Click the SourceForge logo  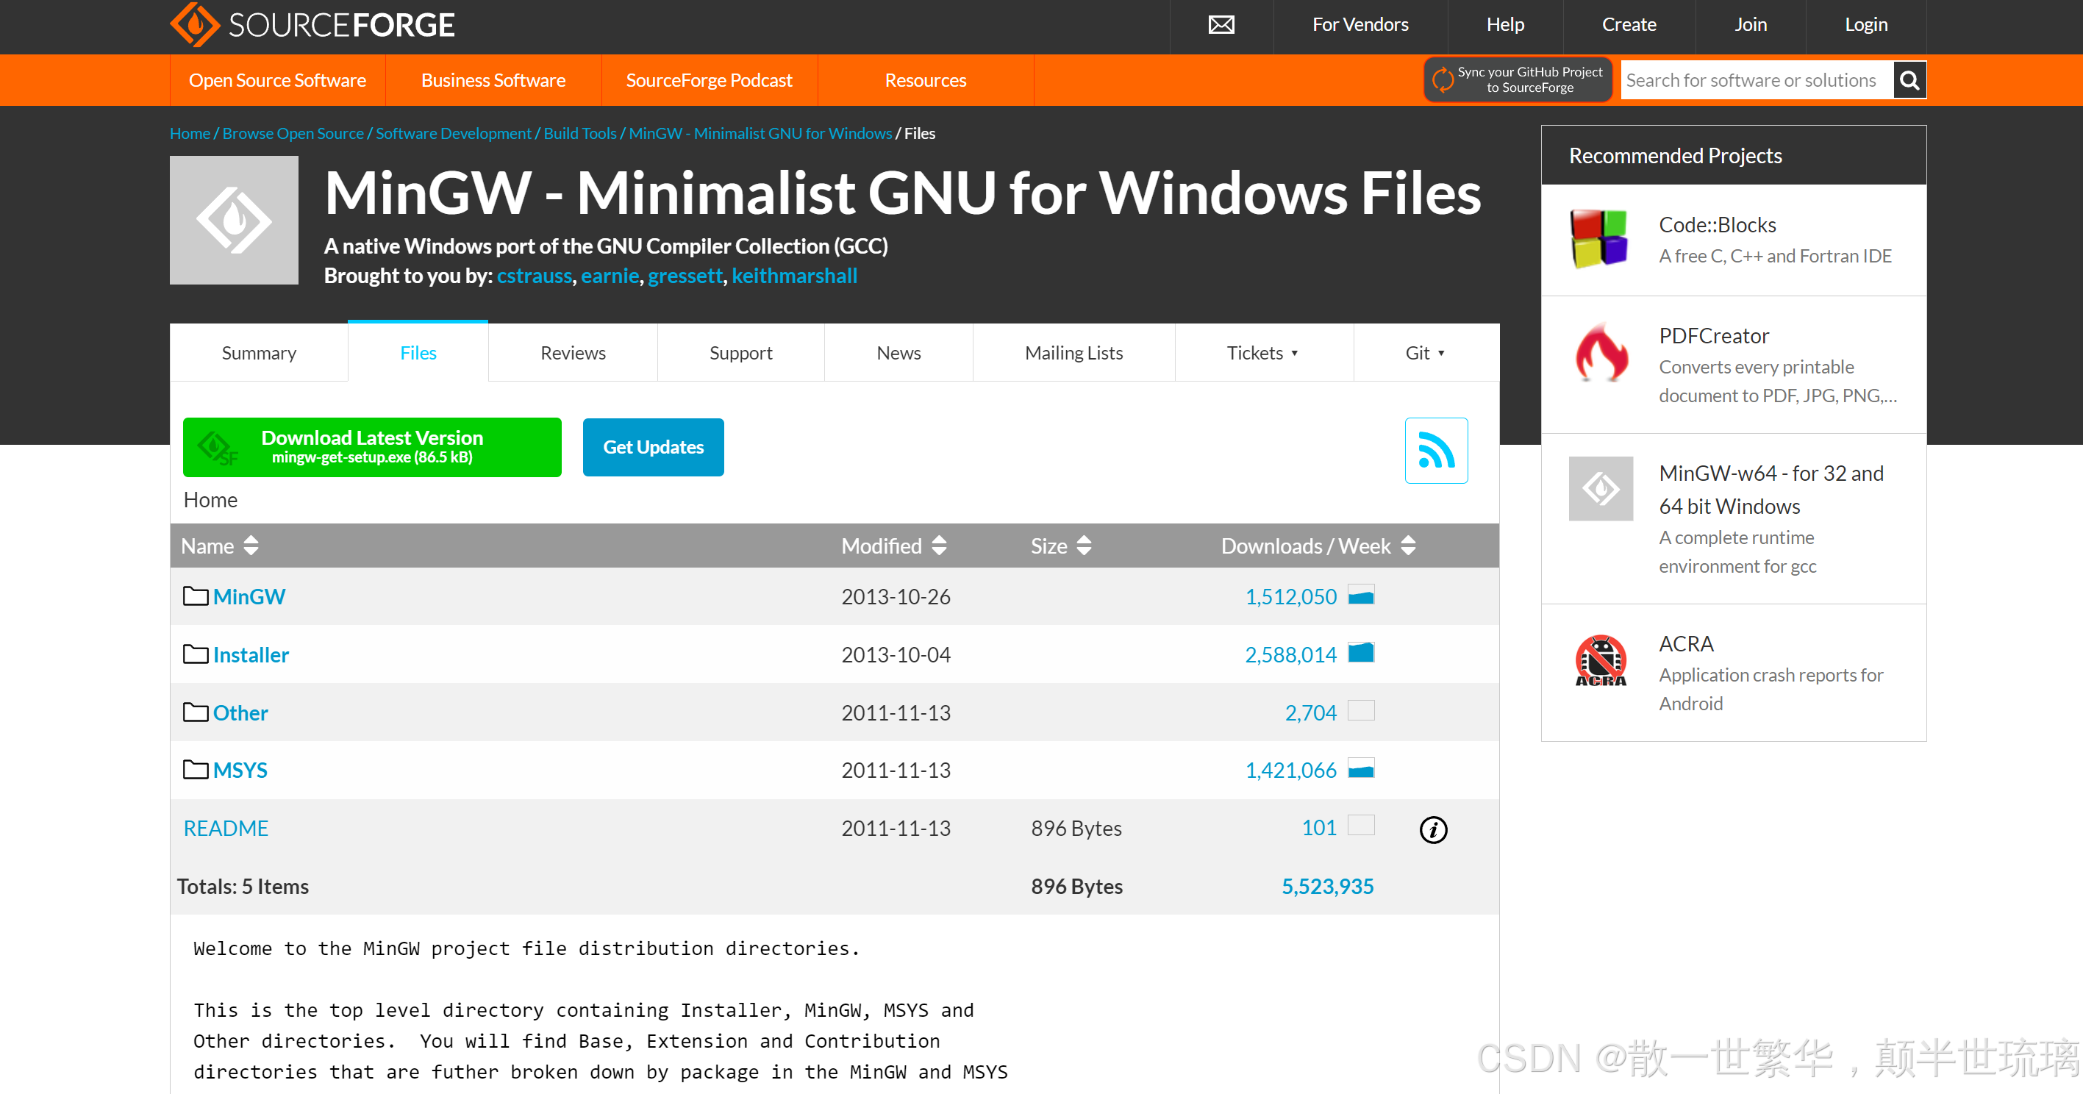(x=312, y=24)
